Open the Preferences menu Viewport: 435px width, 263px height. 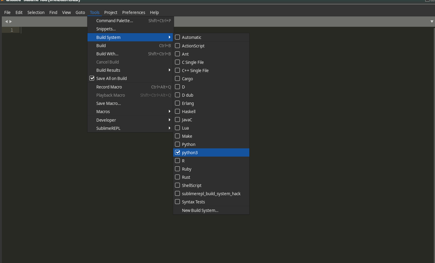click(134, 12)
